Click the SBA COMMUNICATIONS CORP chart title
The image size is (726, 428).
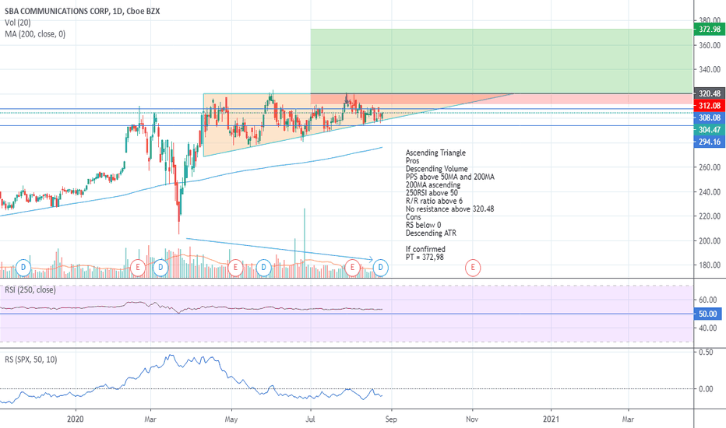coord(82,11)
